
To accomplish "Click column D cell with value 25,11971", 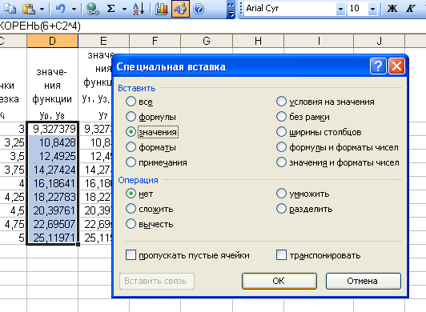I will (x=52, y=238).
